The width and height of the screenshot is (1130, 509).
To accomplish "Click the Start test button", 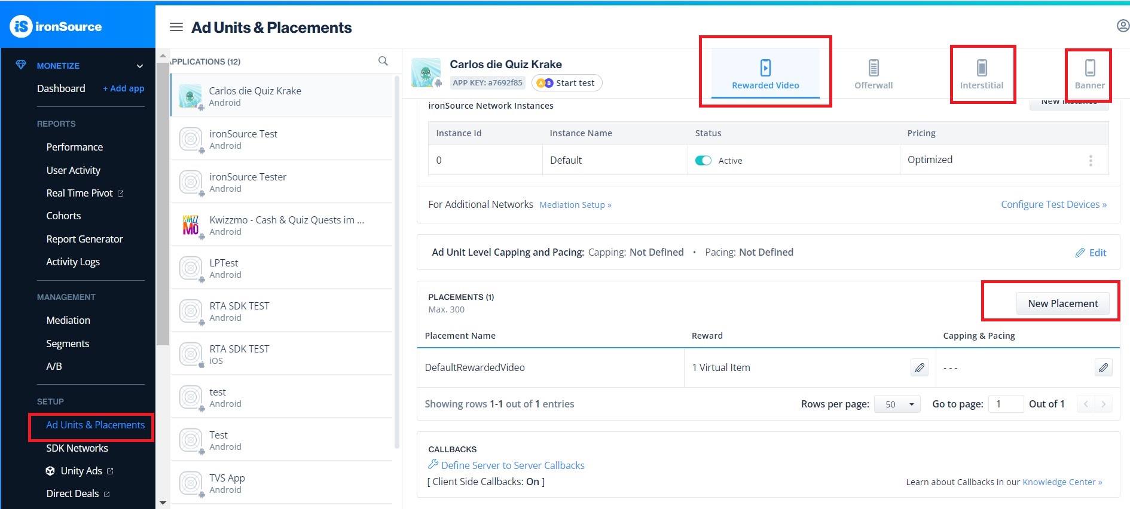I will coord(567,82).
